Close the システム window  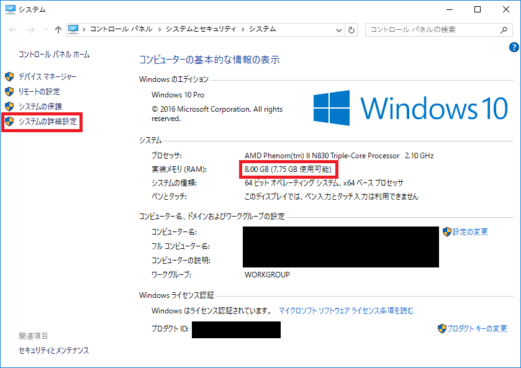pos(505,9)
